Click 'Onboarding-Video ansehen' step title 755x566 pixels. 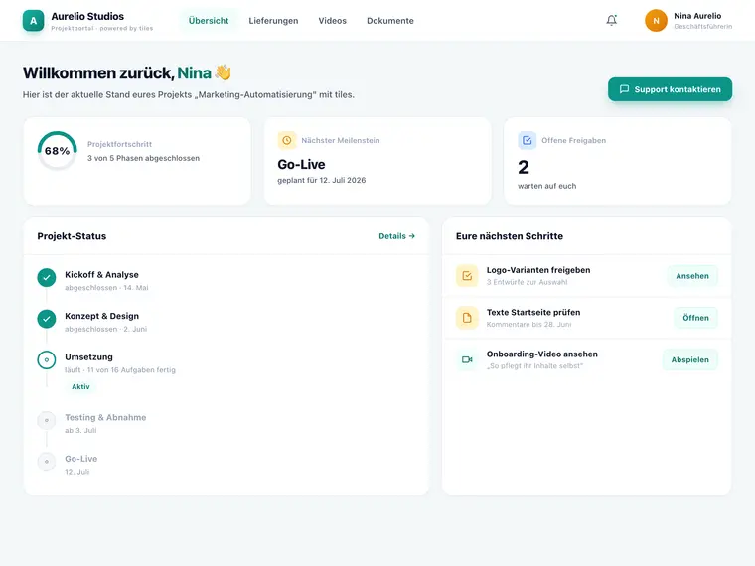click(x=542, y=354)
